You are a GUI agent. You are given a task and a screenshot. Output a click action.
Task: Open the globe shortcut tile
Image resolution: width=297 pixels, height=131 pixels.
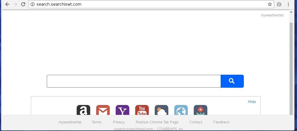181,110
